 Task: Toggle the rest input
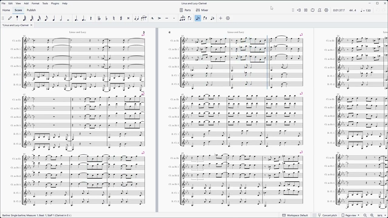click(x=91, y=18)
